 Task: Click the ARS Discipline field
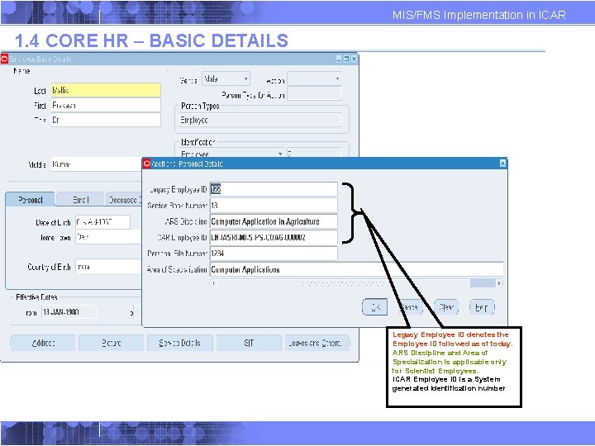274,221
